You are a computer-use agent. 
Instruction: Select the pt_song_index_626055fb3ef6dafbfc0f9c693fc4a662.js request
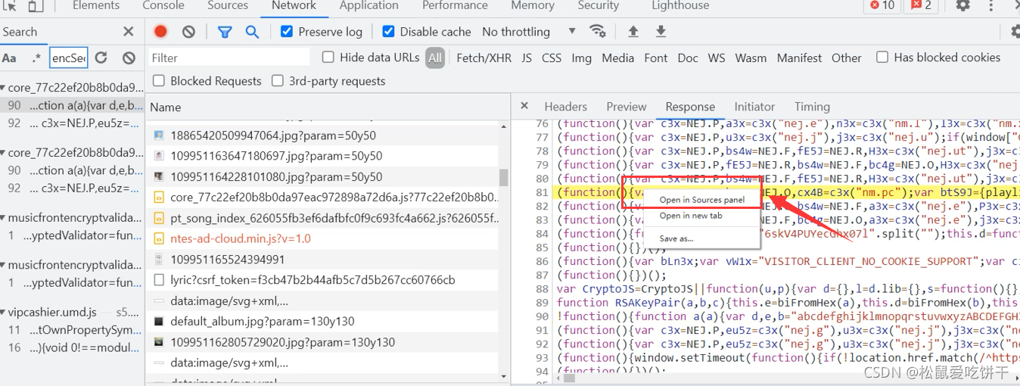[x=323, y=218]
